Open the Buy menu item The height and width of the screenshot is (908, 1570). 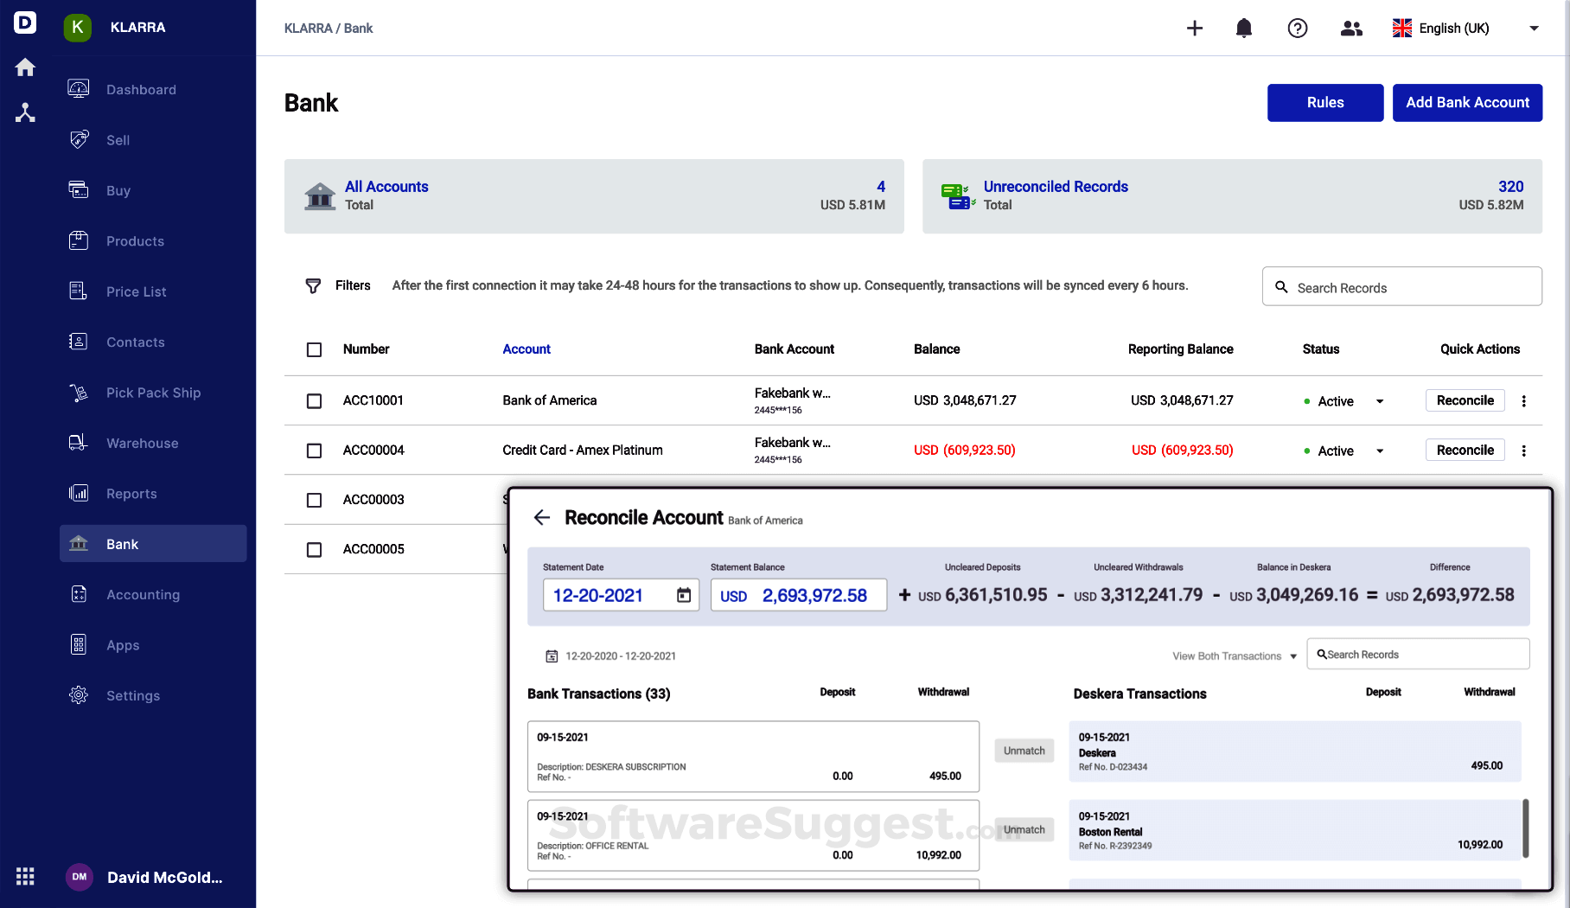153,190
